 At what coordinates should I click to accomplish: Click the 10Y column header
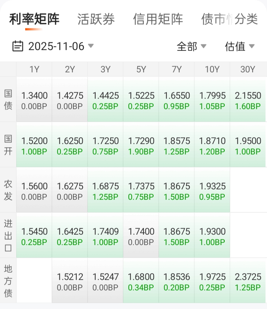[212, 69]
